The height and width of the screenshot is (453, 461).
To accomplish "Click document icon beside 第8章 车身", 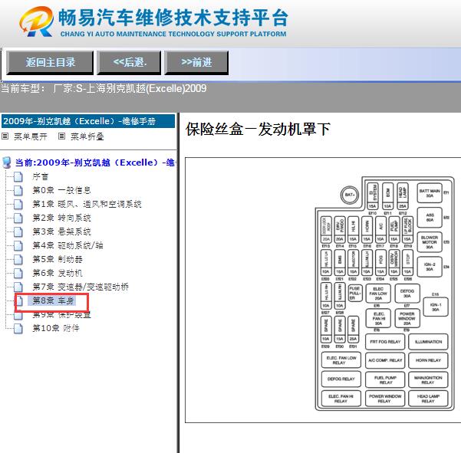I will (x=19, y=301).
